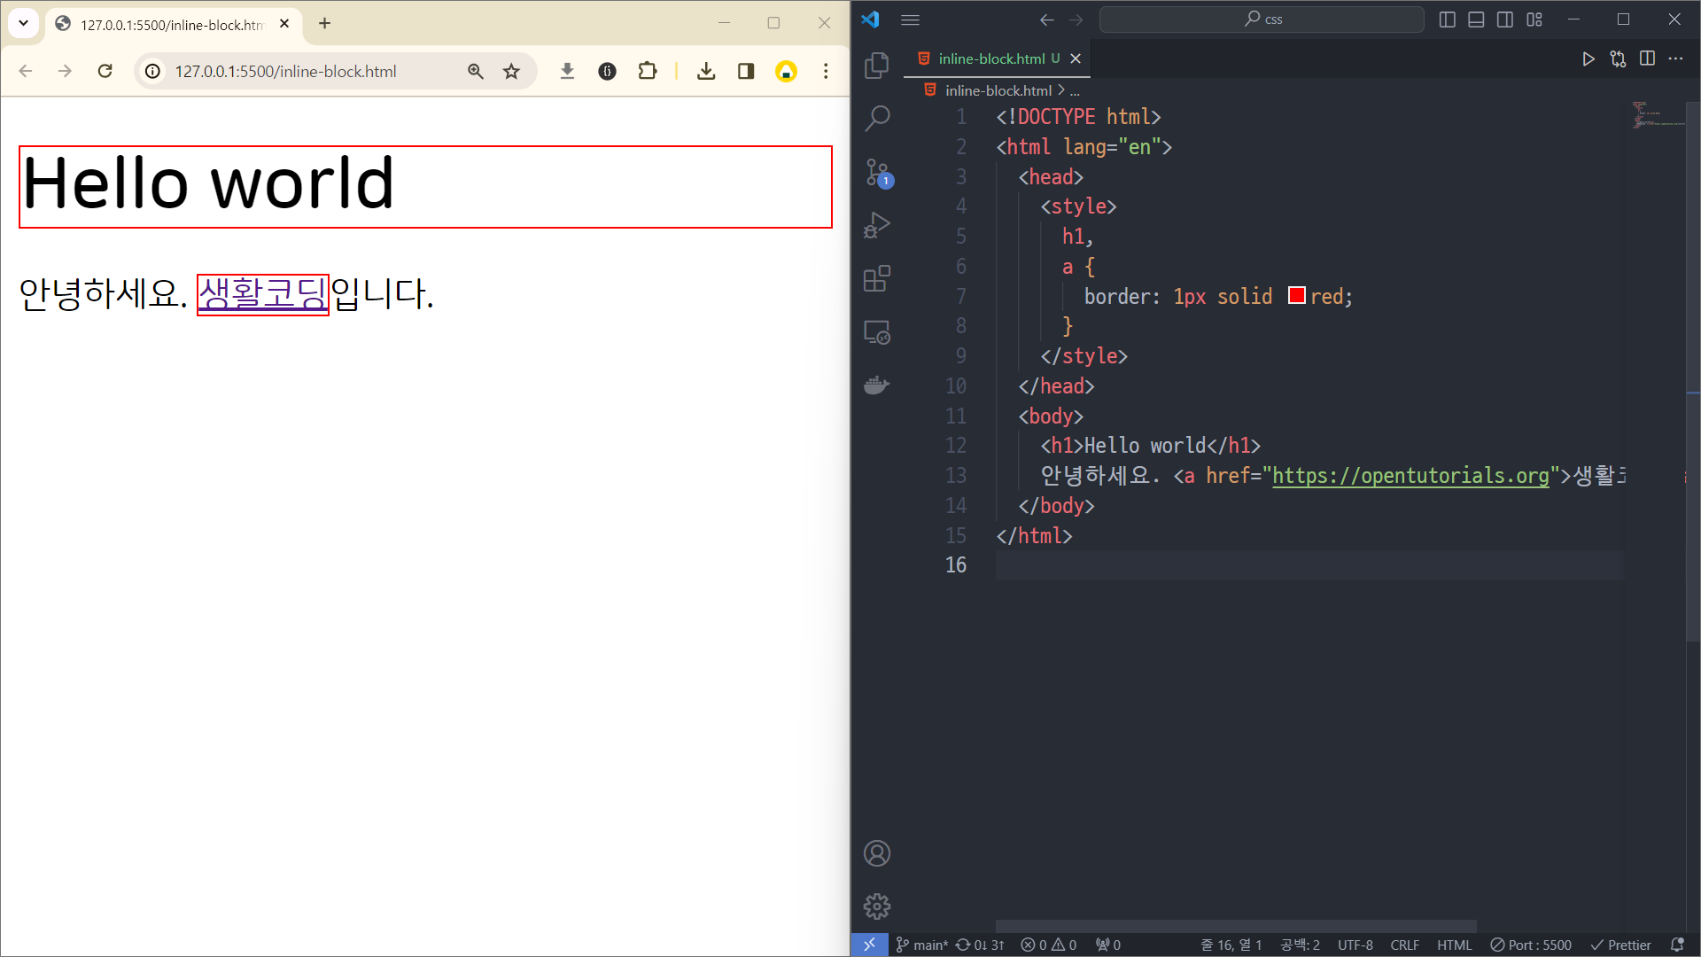Open Chrome tab search dropdown arrow
This screenshot has height=957, width=1701.
click(x=24, y=23)
